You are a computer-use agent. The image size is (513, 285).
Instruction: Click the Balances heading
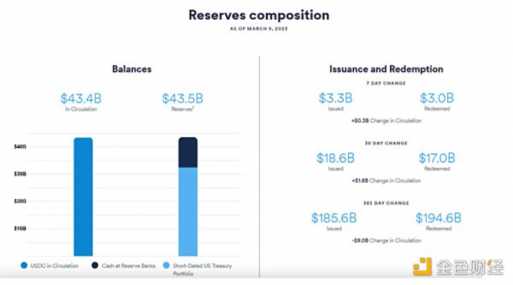(x=132, y=69)
